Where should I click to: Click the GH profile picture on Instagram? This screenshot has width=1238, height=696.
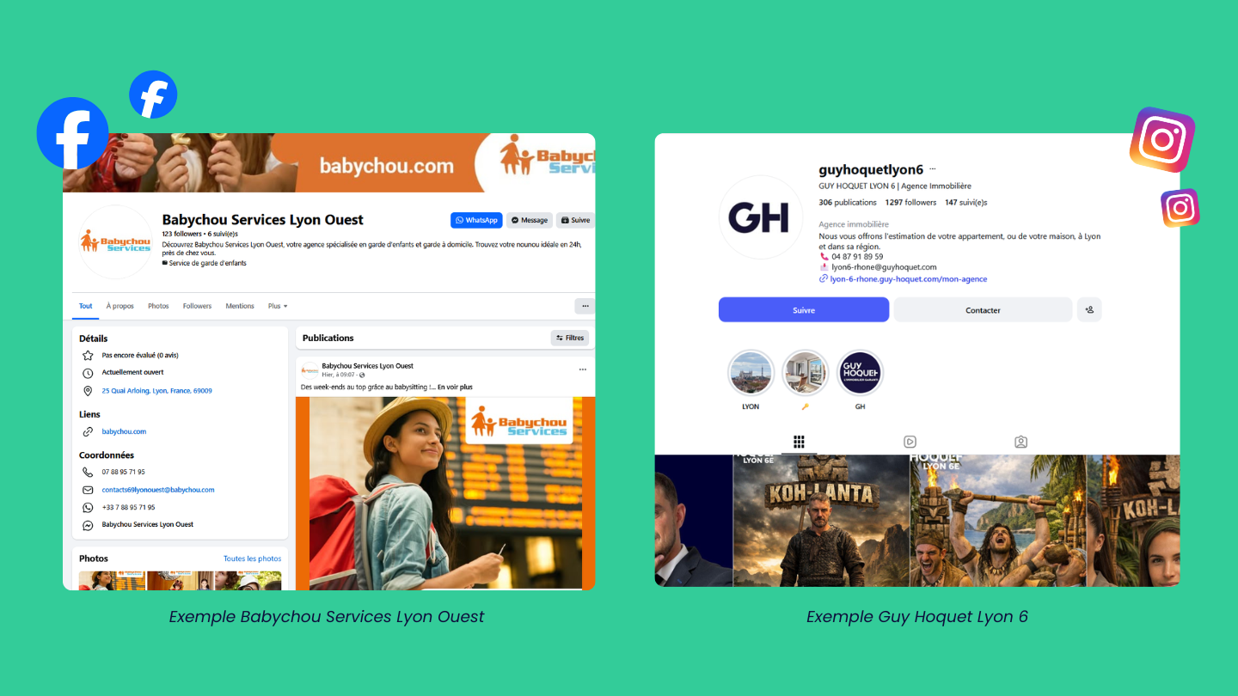point(760,217)
